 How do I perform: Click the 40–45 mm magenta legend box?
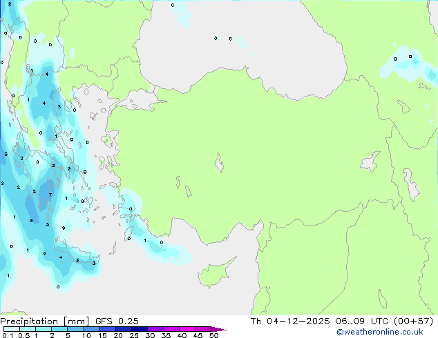pos(187,329)
